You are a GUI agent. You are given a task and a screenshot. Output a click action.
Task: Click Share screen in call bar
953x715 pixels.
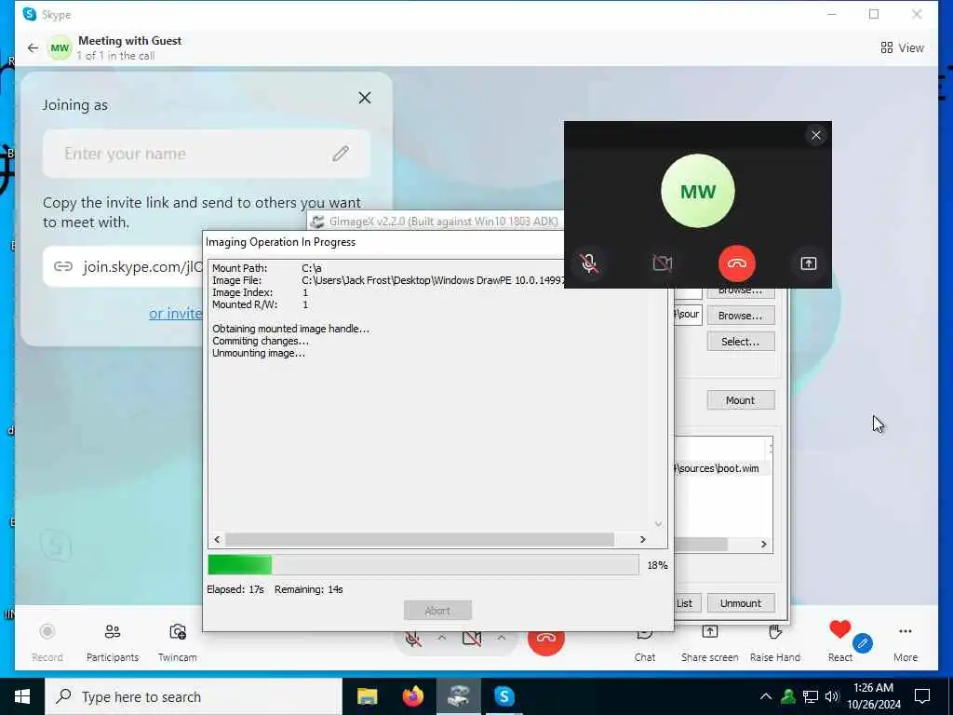pos(709,643)
